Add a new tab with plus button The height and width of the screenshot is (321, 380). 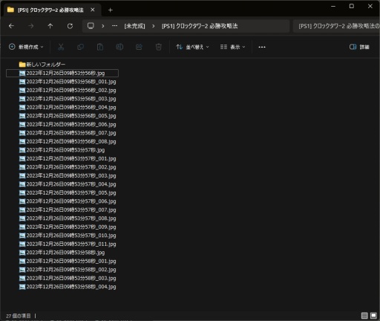point(111,10)
